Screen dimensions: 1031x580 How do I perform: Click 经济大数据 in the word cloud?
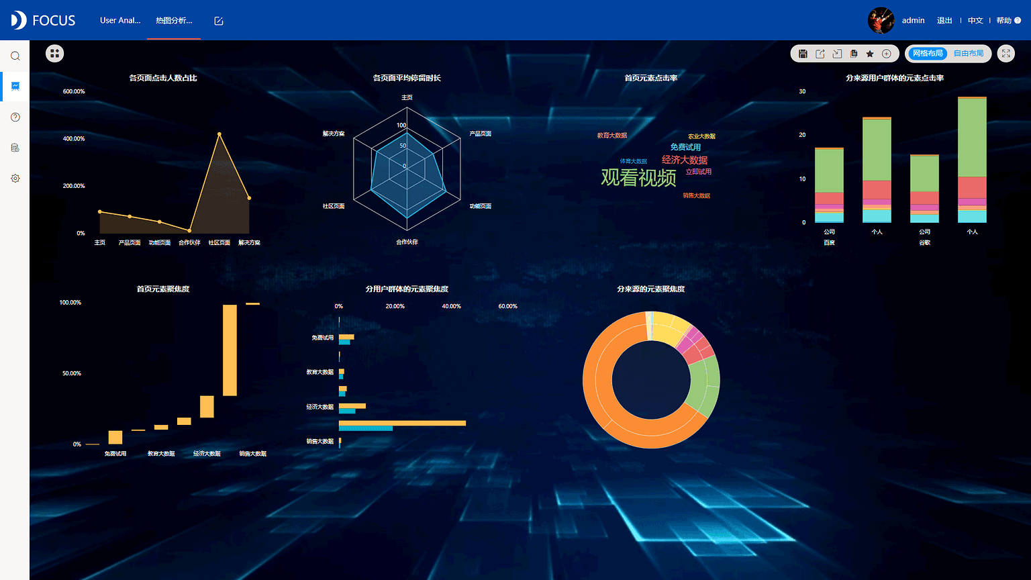coord(685,160)
